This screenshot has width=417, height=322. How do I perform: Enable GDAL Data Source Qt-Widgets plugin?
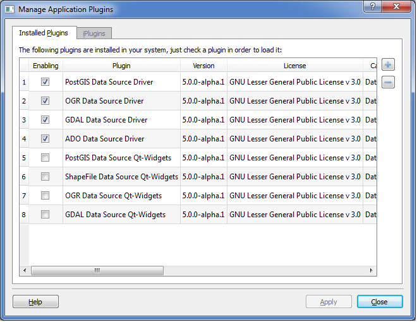coord(45,215)
